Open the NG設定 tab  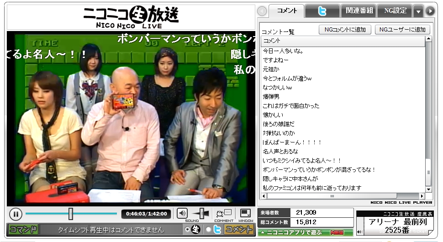tap(395, 11)
